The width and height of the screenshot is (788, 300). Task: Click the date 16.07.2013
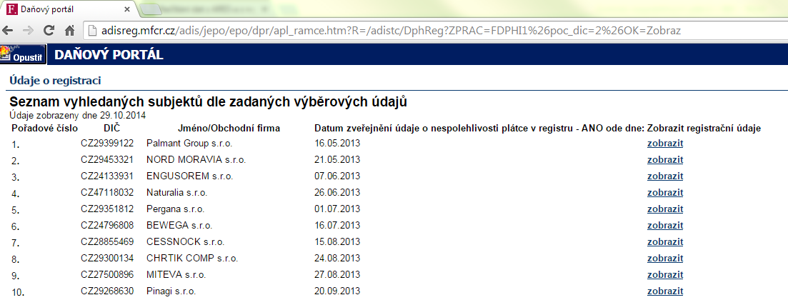tap(337, 226)
